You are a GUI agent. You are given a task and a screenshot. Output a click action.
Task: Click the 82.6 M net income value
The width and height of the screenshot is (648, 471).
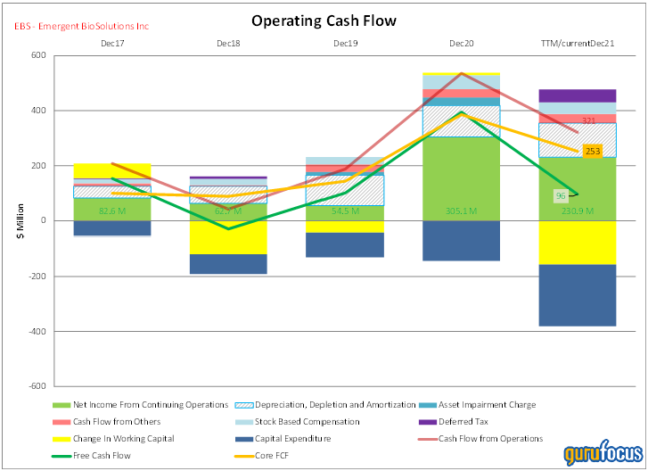click(112, 211)
